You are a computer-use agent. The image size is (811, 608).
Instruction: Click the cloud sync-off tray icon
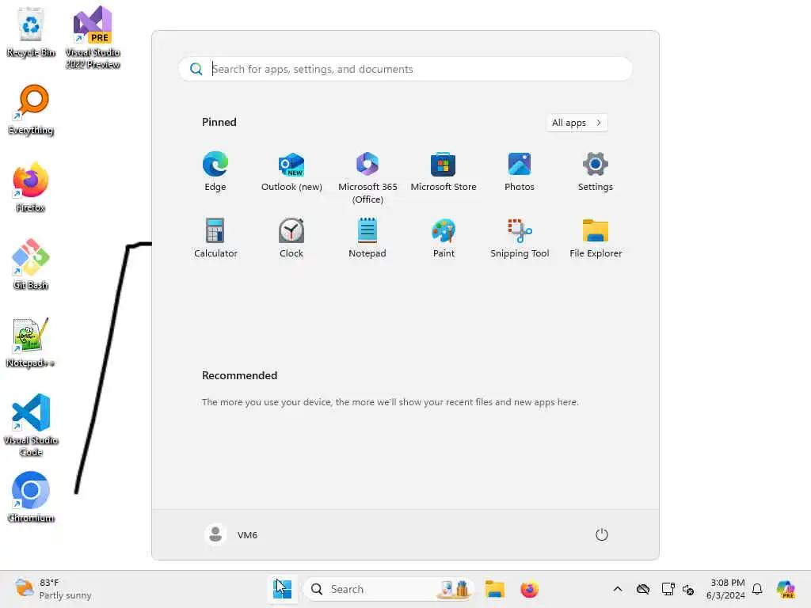tap(643, 589)
